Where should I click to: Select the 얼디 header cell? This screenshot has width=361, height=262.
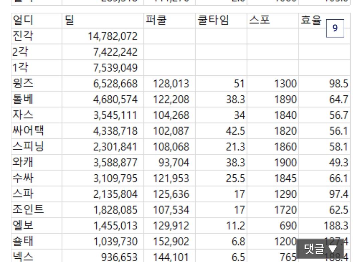point(23,21)
